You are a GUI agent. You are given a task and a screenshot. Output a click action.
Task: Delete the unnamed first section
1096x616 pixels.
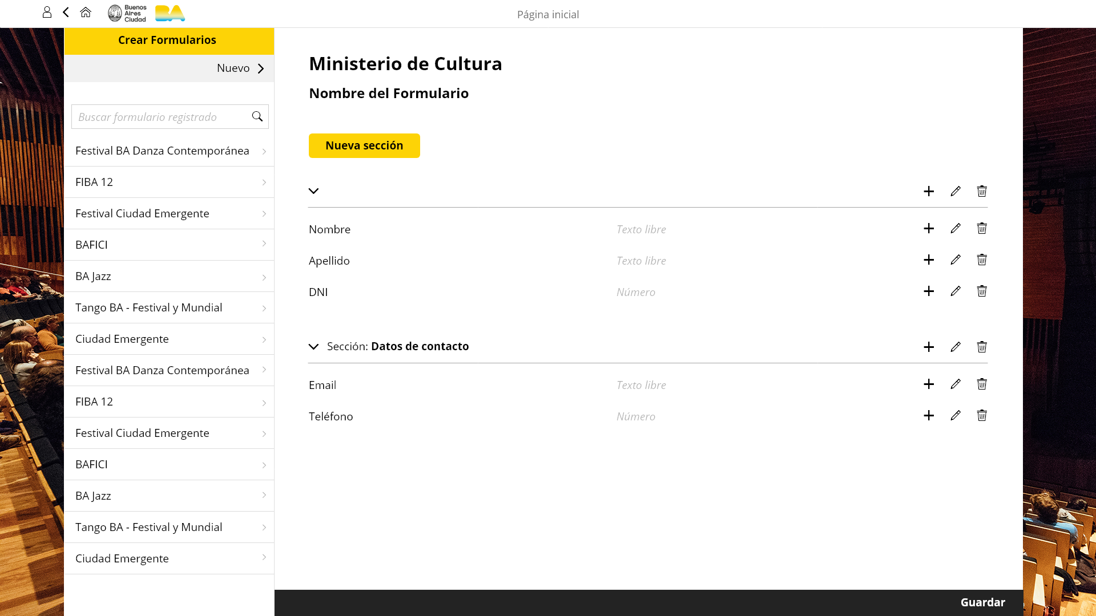pyautogui.click(x=982, y=191)
